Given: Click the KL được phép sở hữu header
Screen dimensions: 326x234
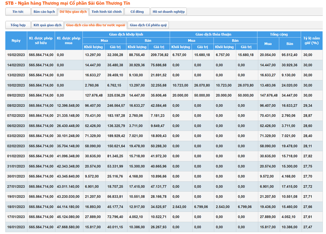Looking at the screenshot, I should (41, 40).
